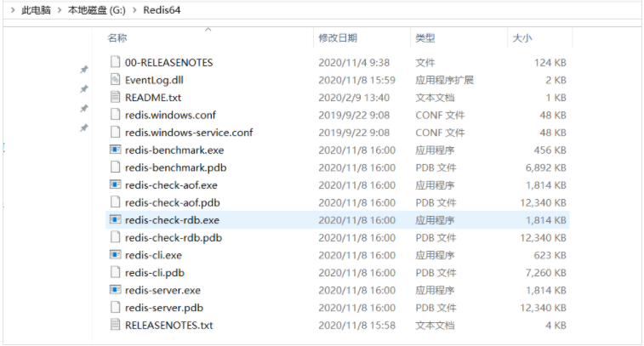Viewport: 644px width, 346px height.
Task: Select the README.txt file name
Action: coord(153,98)
